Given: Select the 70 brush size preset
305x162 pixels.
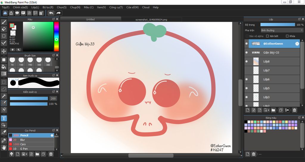Looking at the screenshot, I should (12, 62).
